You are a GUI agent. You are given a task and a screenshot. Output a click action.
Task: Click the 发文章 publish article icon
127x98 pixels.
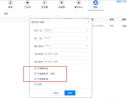(44, 3)
